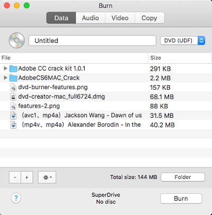Image resolution: width=212 pixels, height=215 pixels.
Task: Expand the Adobe CC crack kit folder
Action: (5, 68)
